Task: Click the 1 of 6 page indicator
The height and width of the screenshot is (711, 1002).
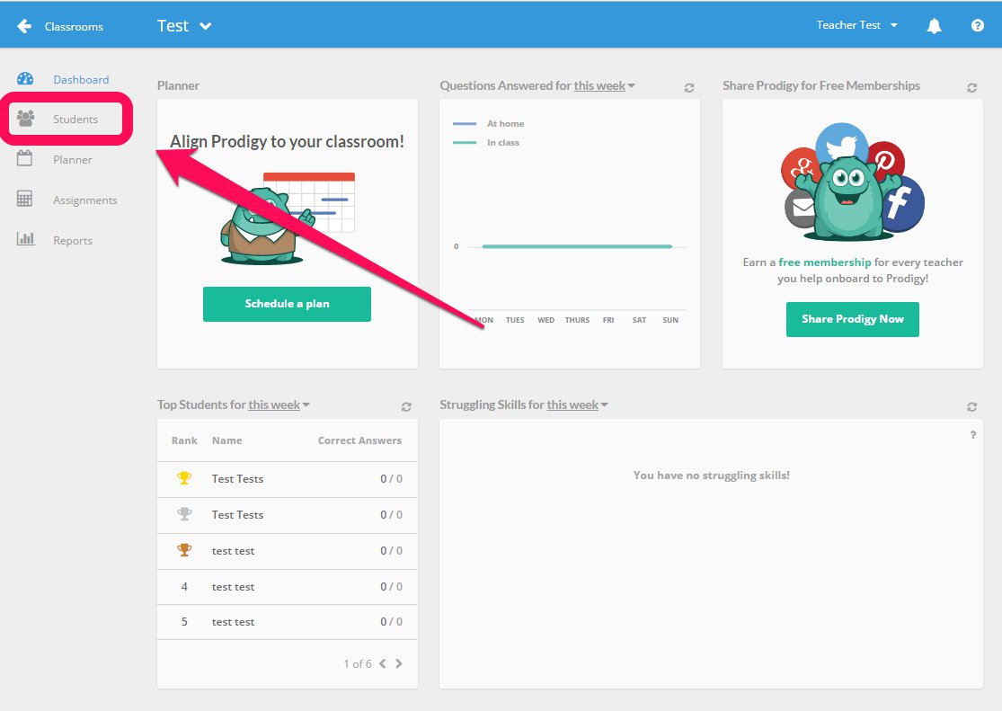Action: (358, 663)
